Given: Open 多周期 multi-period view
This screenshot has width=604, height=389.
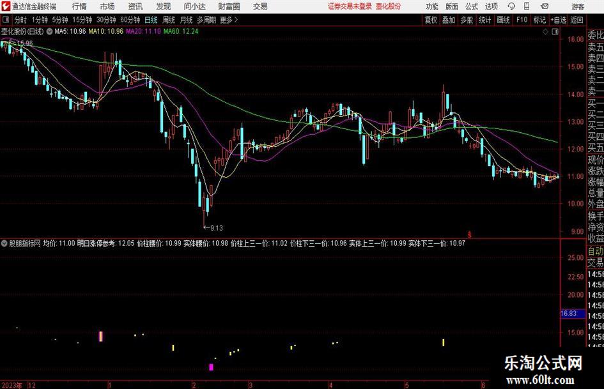Looking at the screenshot, I should point(206,20).
